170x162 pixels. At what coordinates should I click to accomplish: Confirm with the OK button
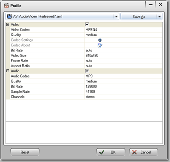coord(111,152)
